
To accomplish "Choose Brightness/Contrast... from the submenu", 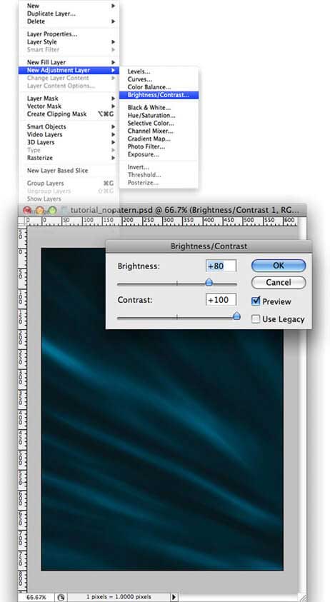I will coord(159,95).
